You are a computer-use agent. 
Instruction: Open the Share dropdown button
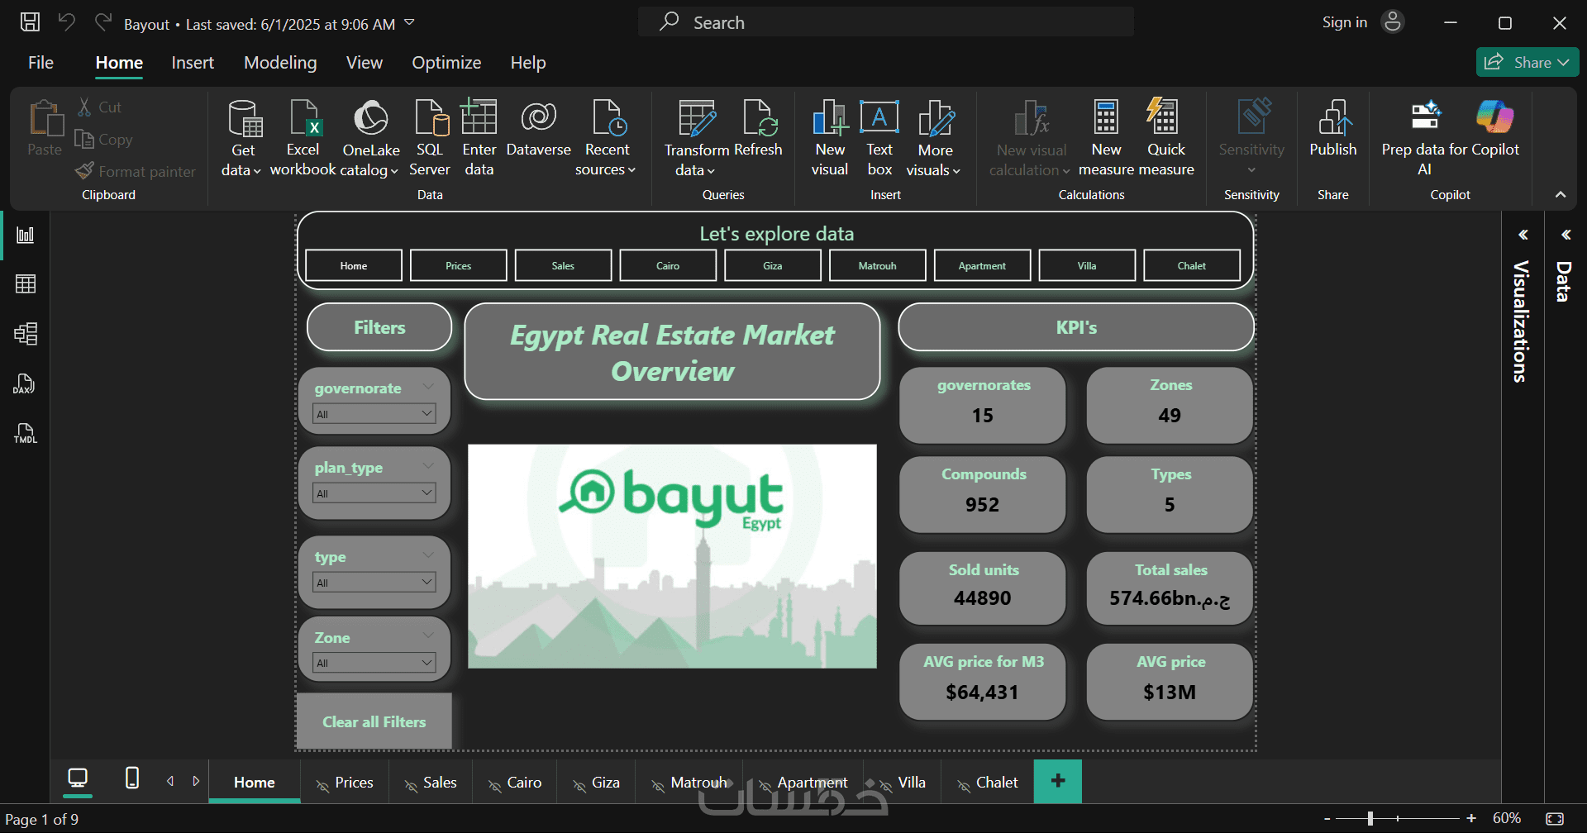click(1527, 63)
